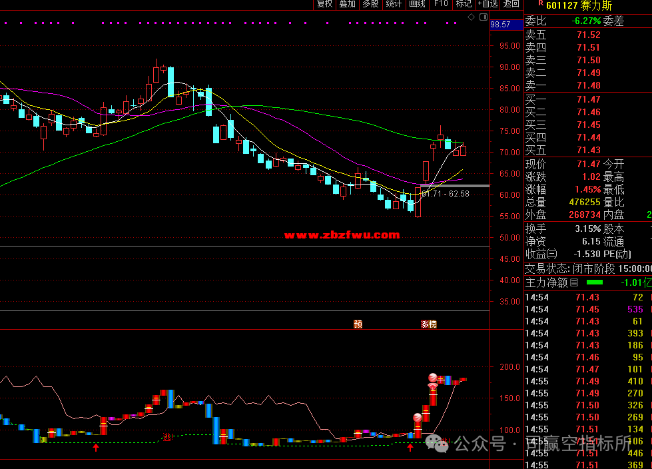The width and height of the screenshot is (652, 469).
Task: Click the rightmost red up-arrow buy signal
Action: [x=410, y=448]
